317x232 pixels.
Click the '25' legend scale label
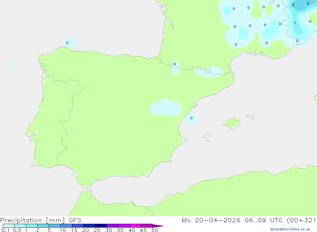(97, 230)
